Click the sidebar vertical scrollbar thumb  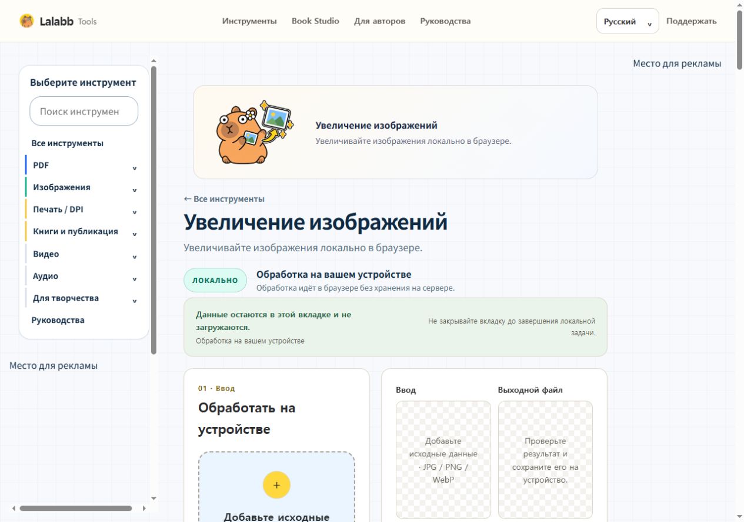point(154,210)
